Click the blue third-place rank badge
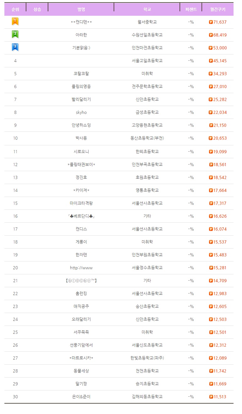The height and width of the screenshot is (414, 242). click(x=15, y=48)
